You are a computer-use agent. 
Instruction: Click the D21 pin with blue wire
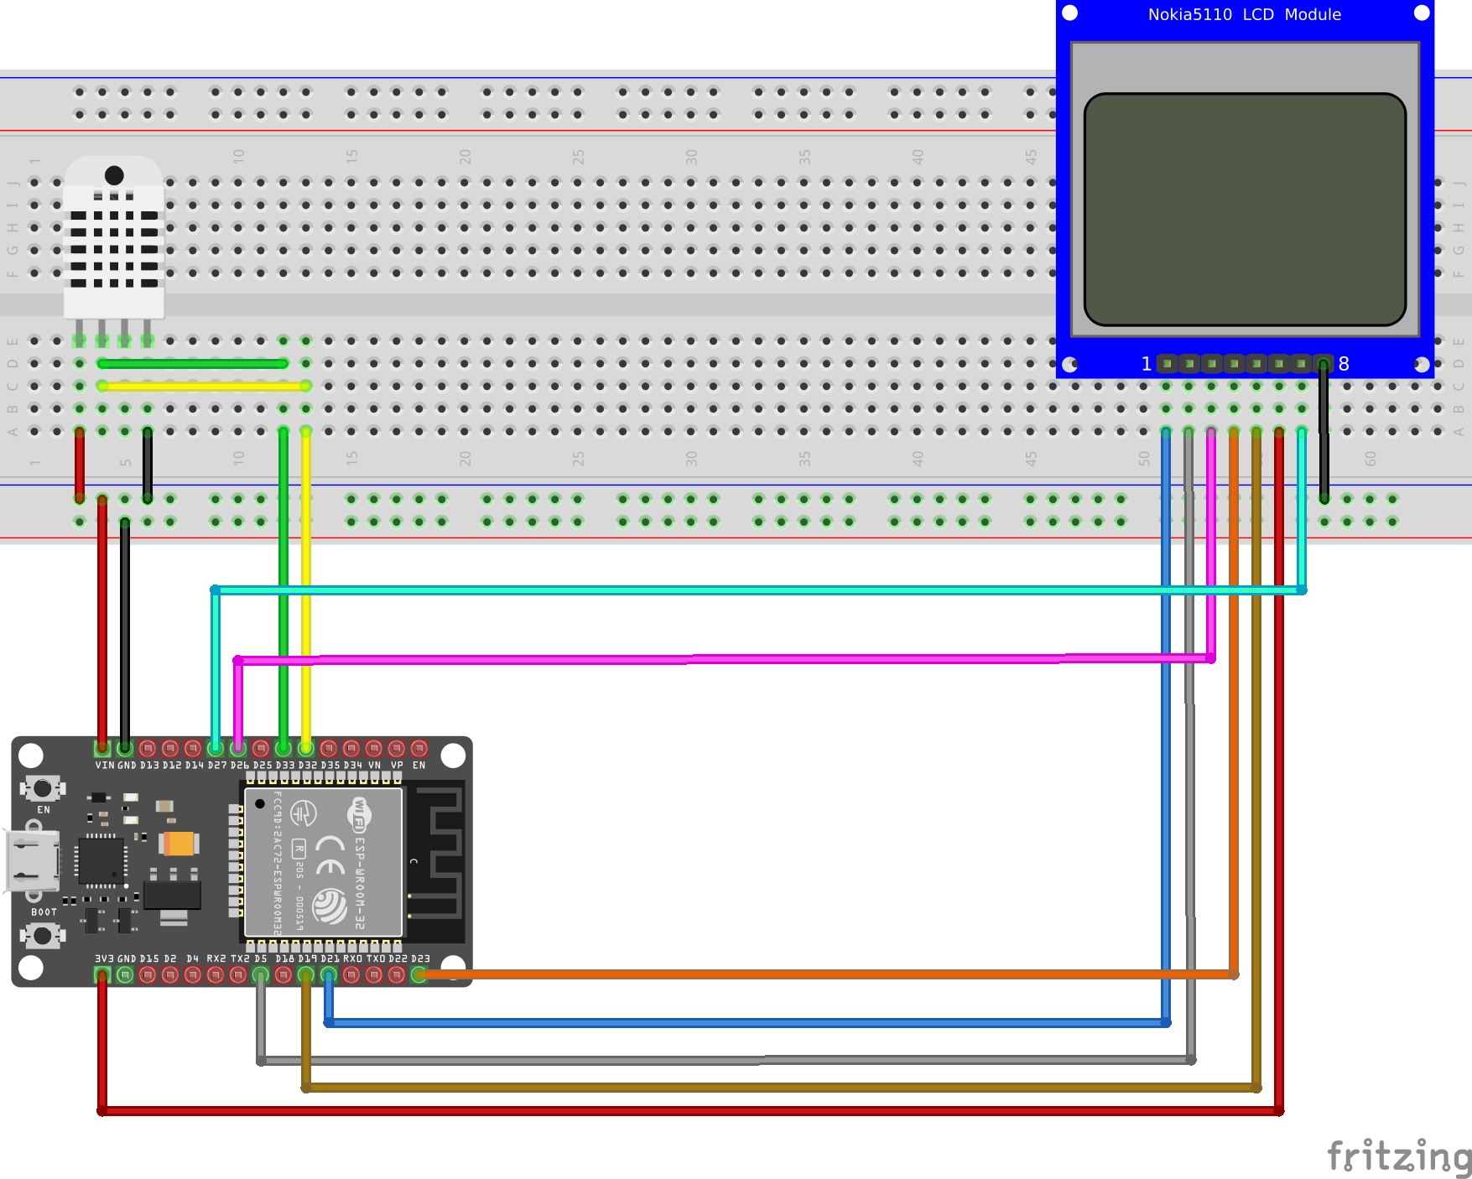[329, 974]
